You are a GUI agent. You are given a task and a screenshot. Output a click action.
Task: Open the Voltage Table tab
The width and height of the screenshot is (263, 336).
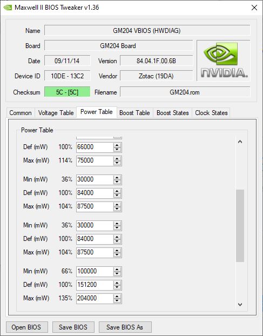tap(56, 113)
